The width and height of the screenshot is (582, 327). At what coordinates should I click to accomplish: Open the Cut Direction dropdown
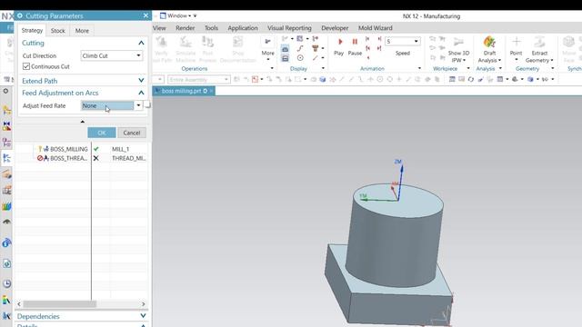[x=112, y=55]
